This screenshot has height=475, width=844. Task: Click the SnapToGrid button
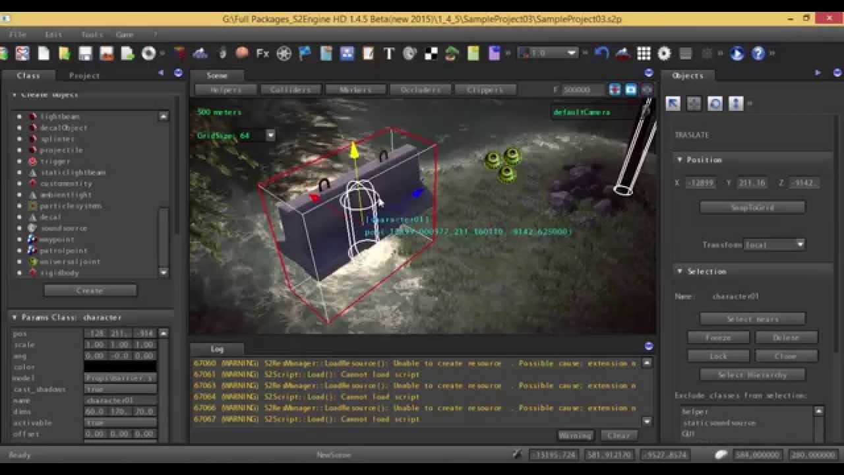pos(752,207)
